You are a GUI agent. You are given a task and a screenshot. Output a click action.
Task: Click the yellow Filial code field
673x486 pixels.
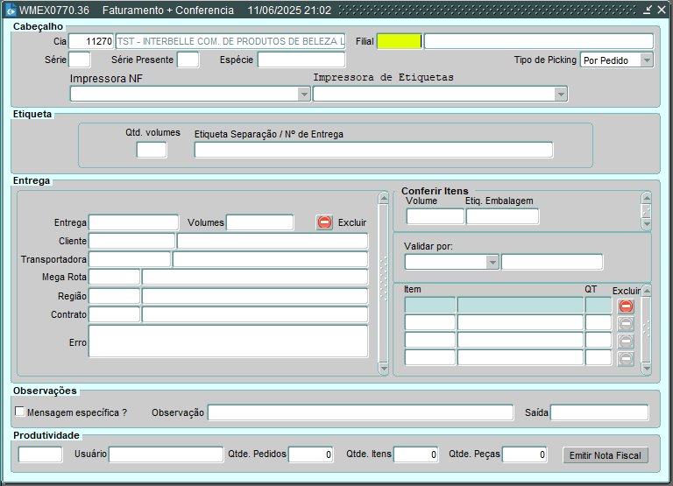click(x=400, y=41)
